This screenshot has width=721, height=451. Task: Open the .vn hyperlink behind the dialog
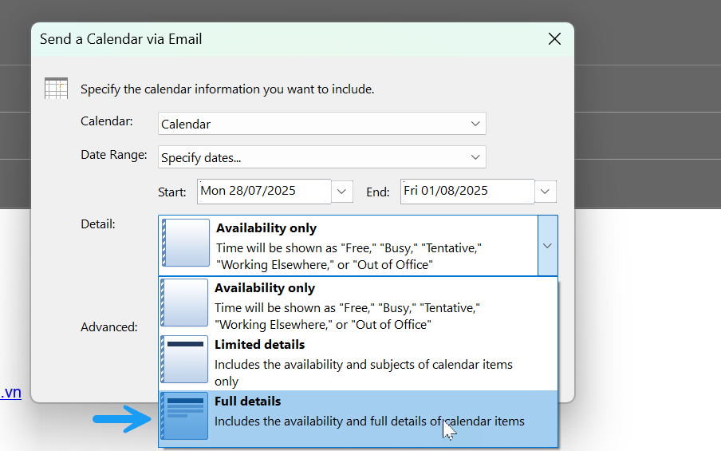pyautogui.click(x=11, y=392)
